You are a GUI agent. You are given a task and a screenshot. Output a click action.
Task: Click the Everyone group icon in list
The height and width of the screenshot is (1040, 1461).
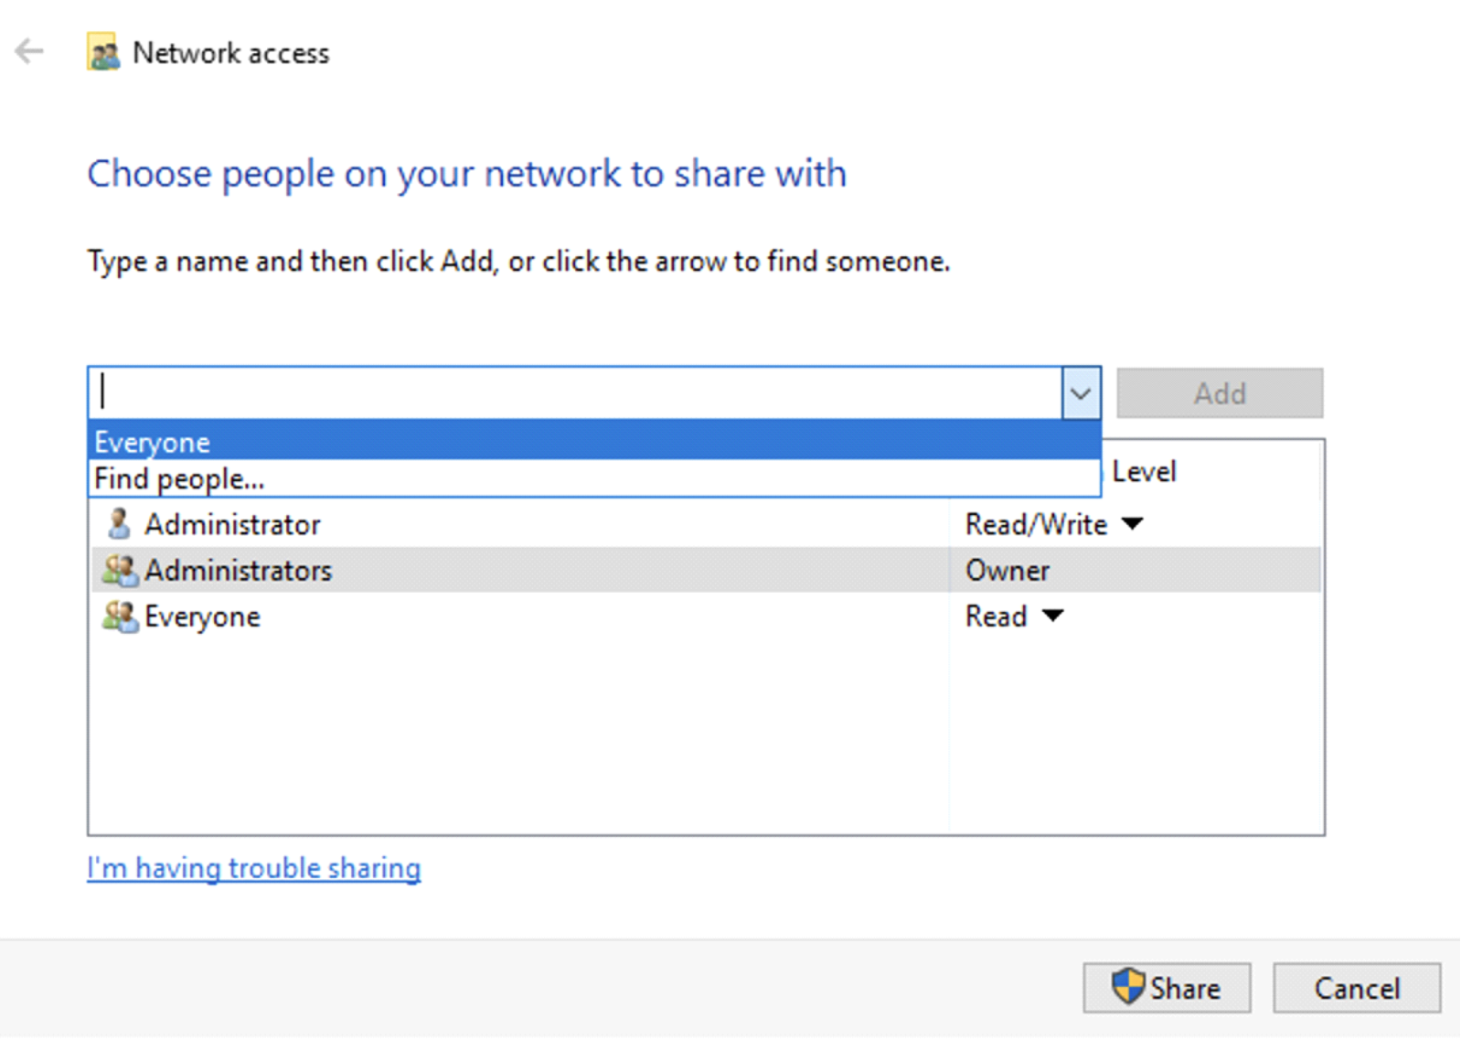120,616
